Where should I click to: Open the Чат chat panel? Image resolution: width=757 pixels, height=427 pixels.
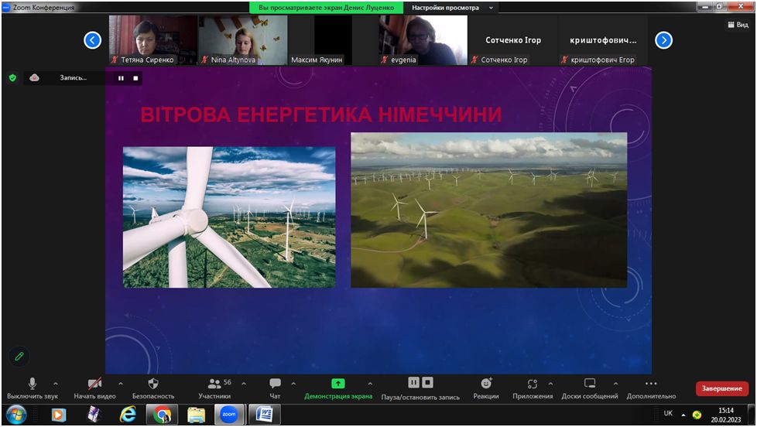click(x=275, y=388)
